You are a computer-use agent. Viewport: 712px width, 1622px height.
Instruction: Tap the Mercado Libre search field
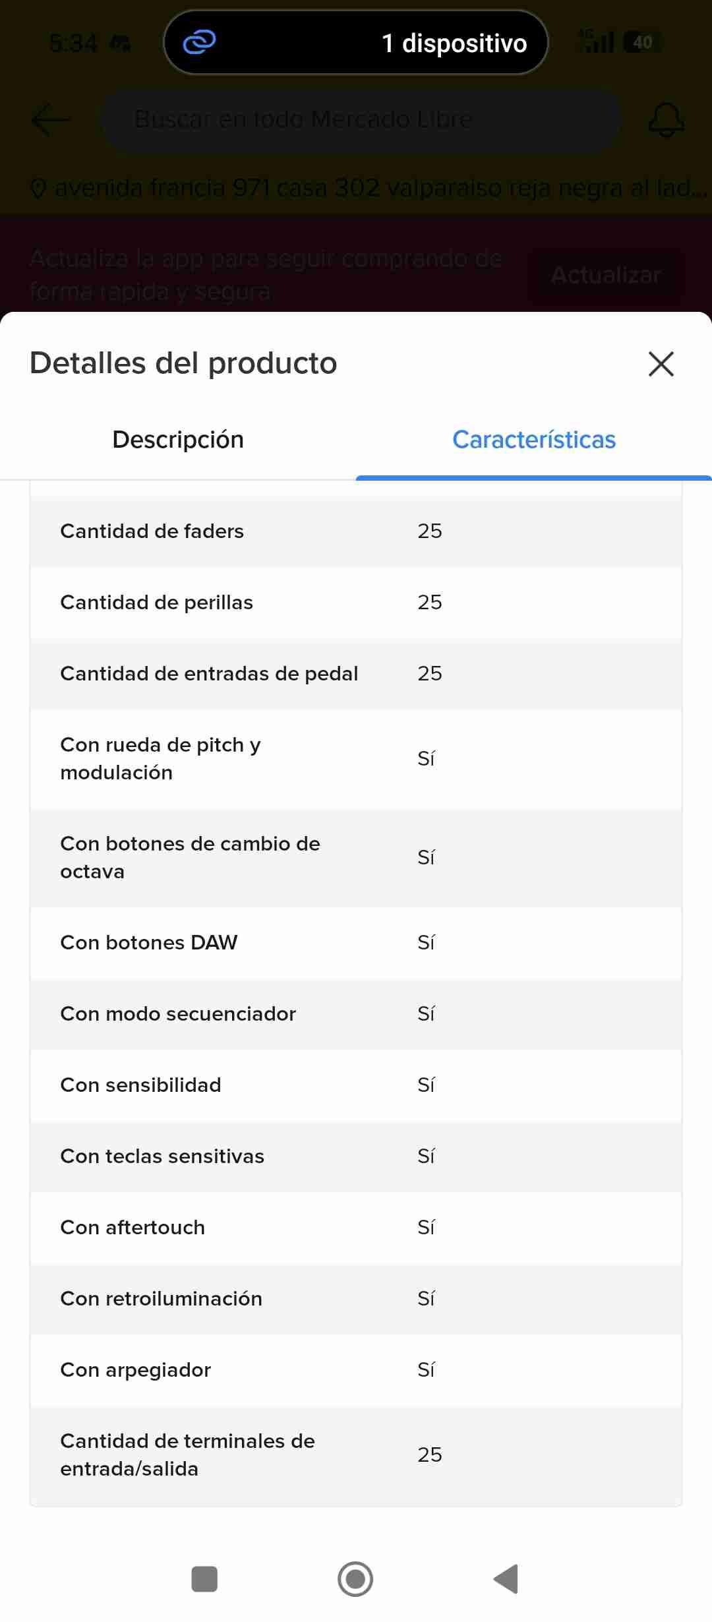(360, 120)
